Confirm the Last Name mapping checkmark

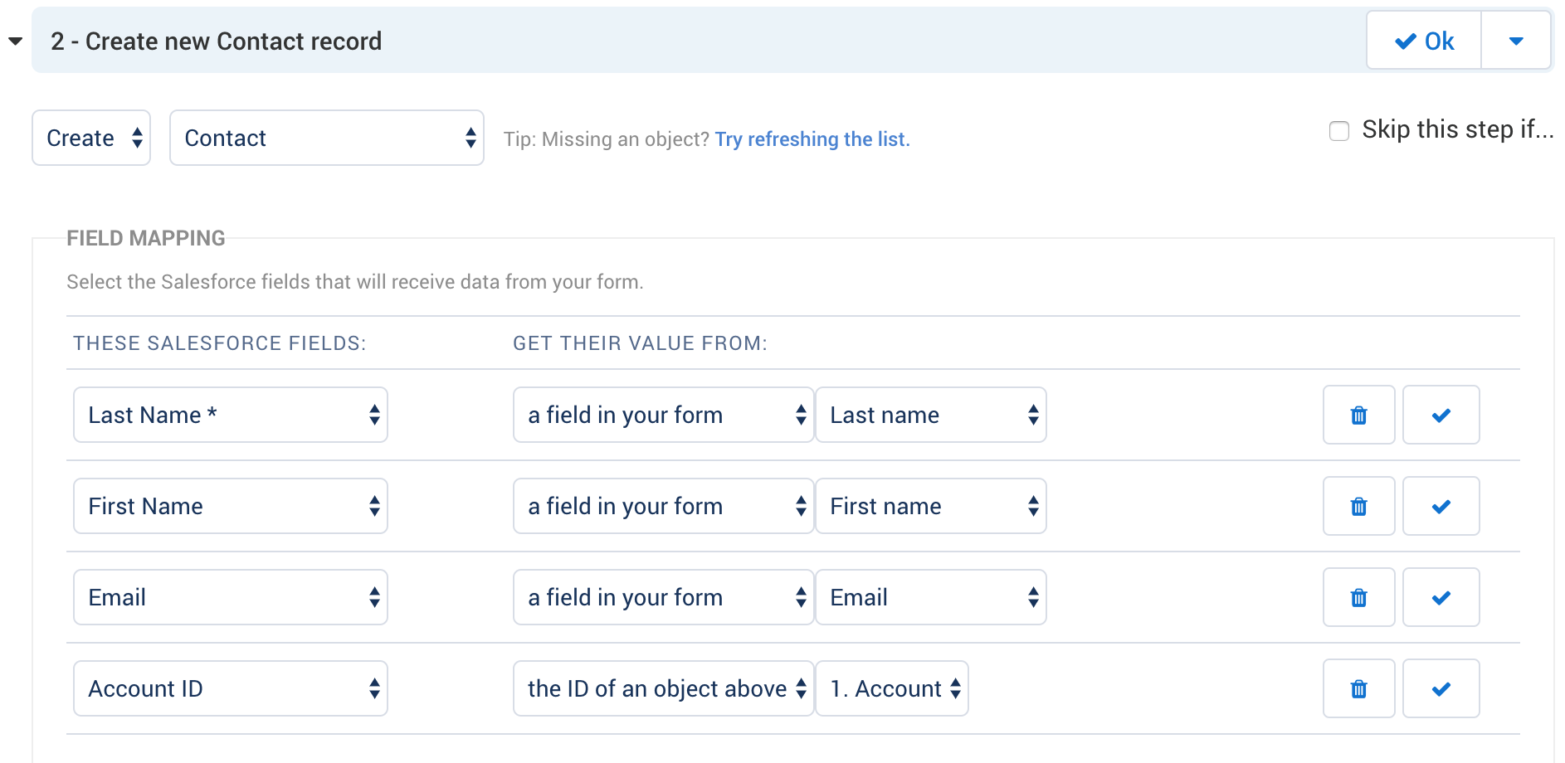coord(1441,415)
